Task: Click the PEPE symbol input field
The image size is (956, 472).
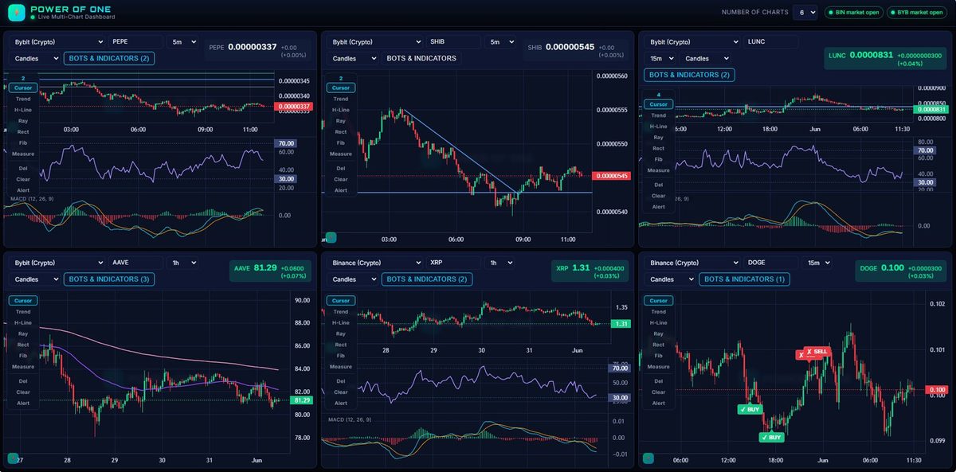Action: [x=136, y=41]
